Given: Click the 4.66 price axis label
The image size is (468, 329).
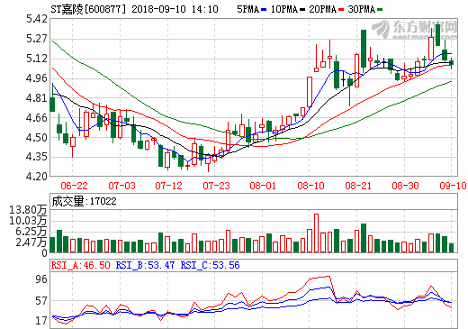Looking at the screenshot, I should pos(37,118).
